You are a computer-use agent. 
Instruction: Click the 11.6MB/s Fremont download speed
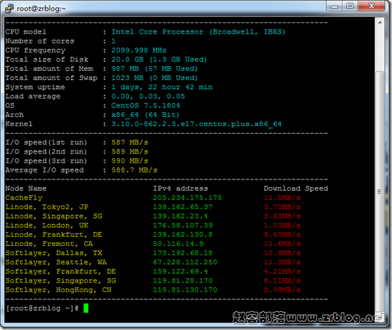click(282, 244)
